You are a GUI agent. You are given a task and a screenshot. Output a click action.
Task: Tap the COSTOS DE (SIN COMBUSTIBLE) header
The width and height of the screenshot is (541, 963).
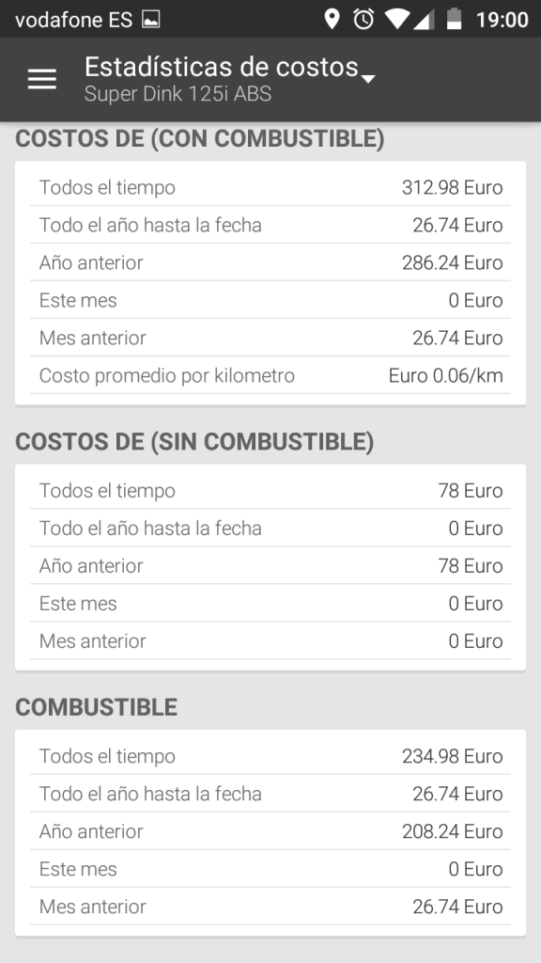[x=194, y=442]
